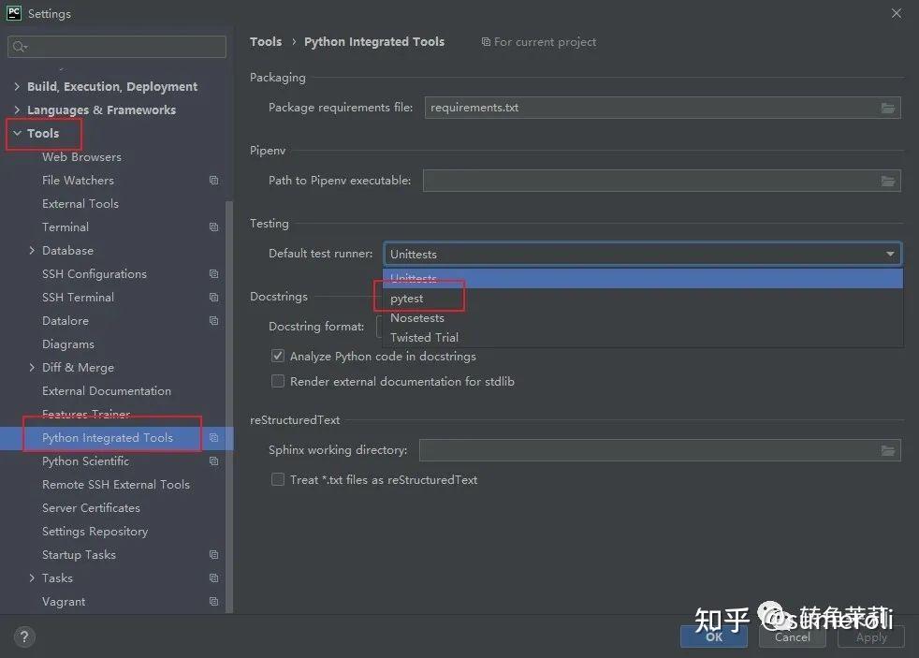Image resolution: width=919 pixels, height=658 pixels.
Task: Expand Build, Execution, Deployment section
Action: (x=17, y=87)
